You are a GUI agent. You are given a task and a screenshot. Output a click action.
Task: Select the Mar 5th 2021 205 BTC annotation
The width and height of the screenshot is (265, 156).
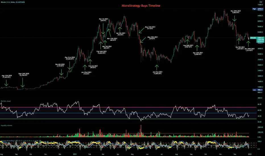(107, 47)
